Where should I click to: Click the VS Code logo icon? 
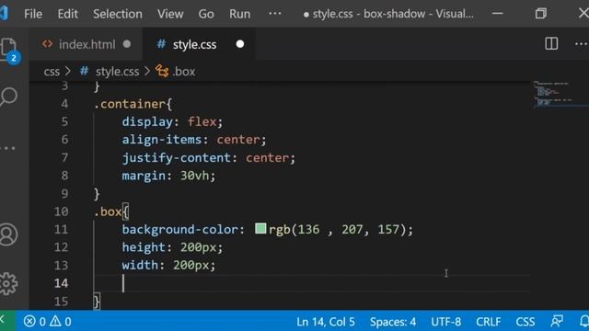[x=4, y=14]
